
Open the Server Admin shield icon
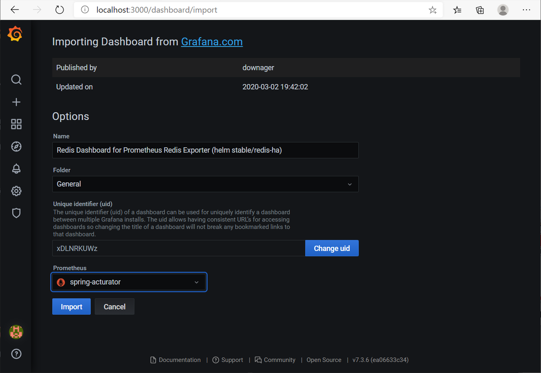(16, 213)
